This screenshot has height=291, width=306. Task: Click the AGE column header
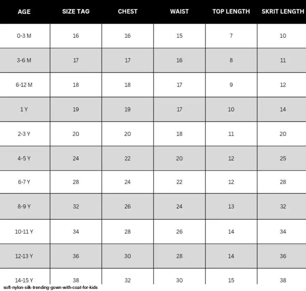[x=24, y=12]
